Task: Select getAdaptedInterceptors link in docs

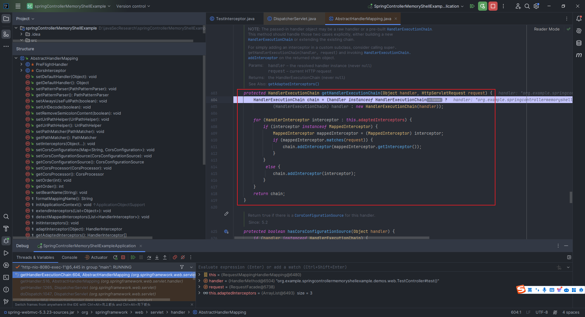Action: click(293, 84)
